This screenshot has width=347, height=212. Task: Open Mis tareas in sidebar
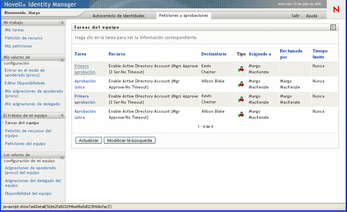click(15, 30)
